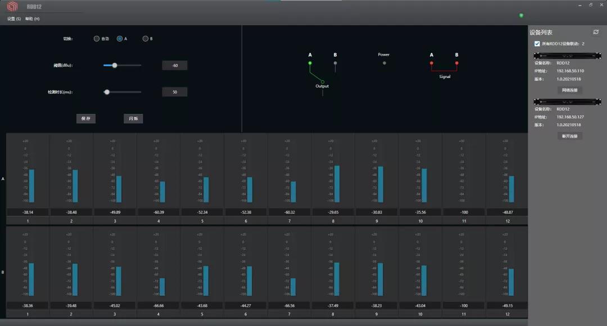Click the Power indicator dot
This screenshot has height=326, width=607.
[384, 63]
